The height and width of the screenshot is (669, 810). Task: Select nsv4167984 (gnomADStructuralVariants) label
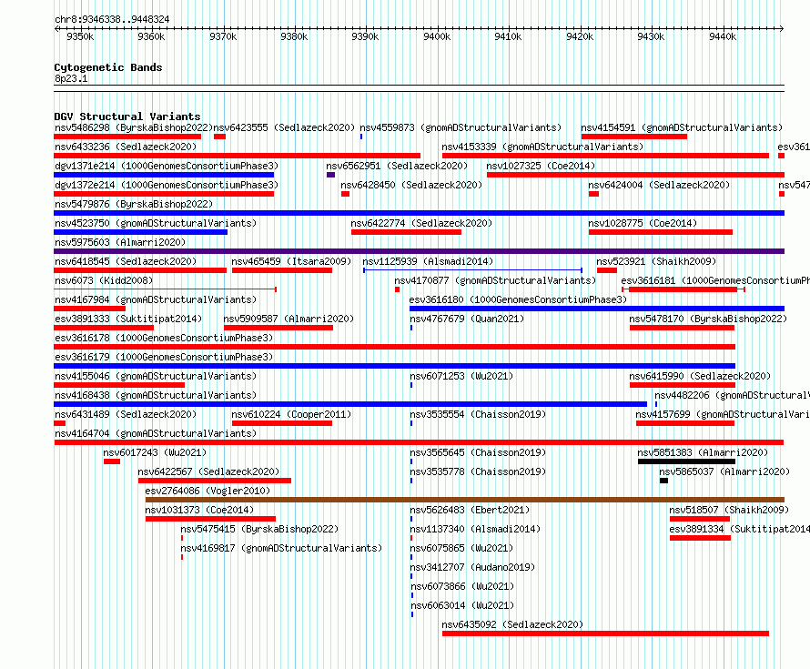pyautogui.click(x=156, y=299)
